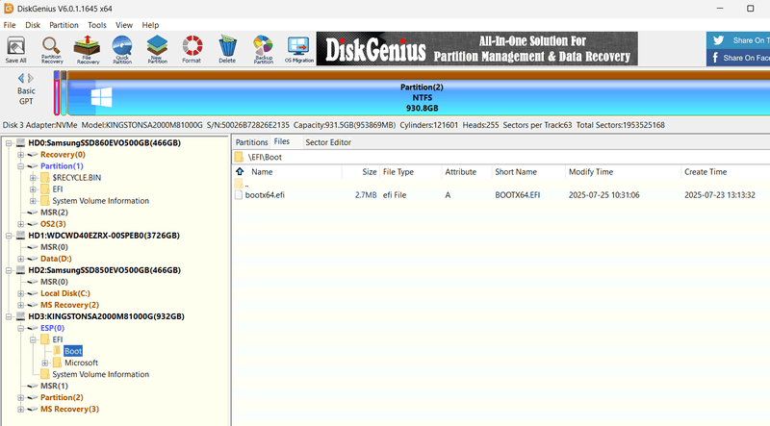The image size is (770, 426).
Task: Expand the Recovery(0) partition node
Action: pyautogui.click(x=20, y=155)
